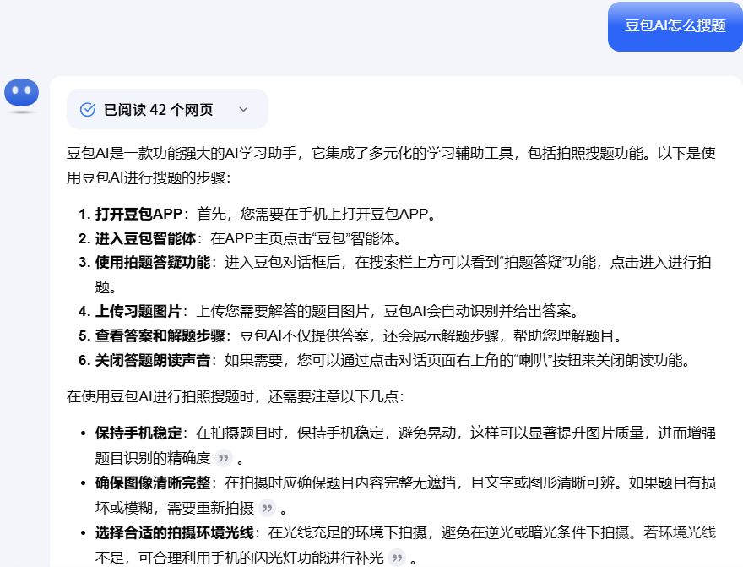Click the step heading 打开豆包APP
Screen dimensions: 743x567
pos(138,214)
